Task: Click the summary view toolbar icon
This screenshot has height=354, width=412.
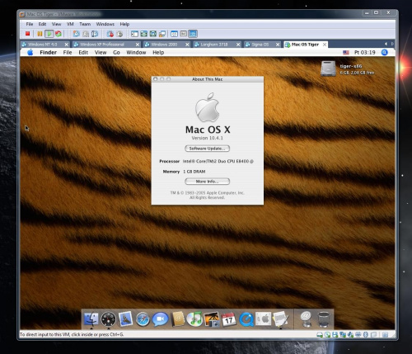Action: tap(174, 34)
